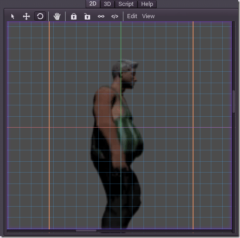Switch to the 3D workspace tab
Image resolution: width=240 pixels, height=238 pixels.
tap(107, 4)
